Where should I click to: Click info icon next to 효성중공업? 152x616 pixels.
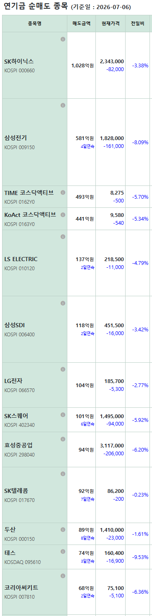63,439
